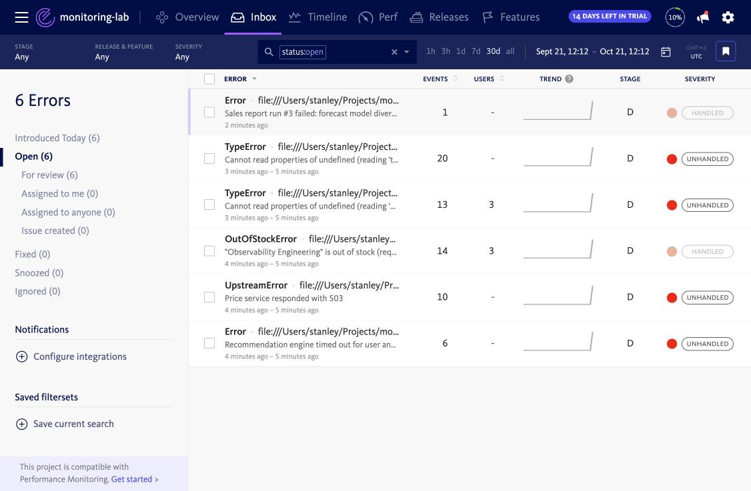Select For review (6) filter
751x491 pixels.
coord(49,175)
